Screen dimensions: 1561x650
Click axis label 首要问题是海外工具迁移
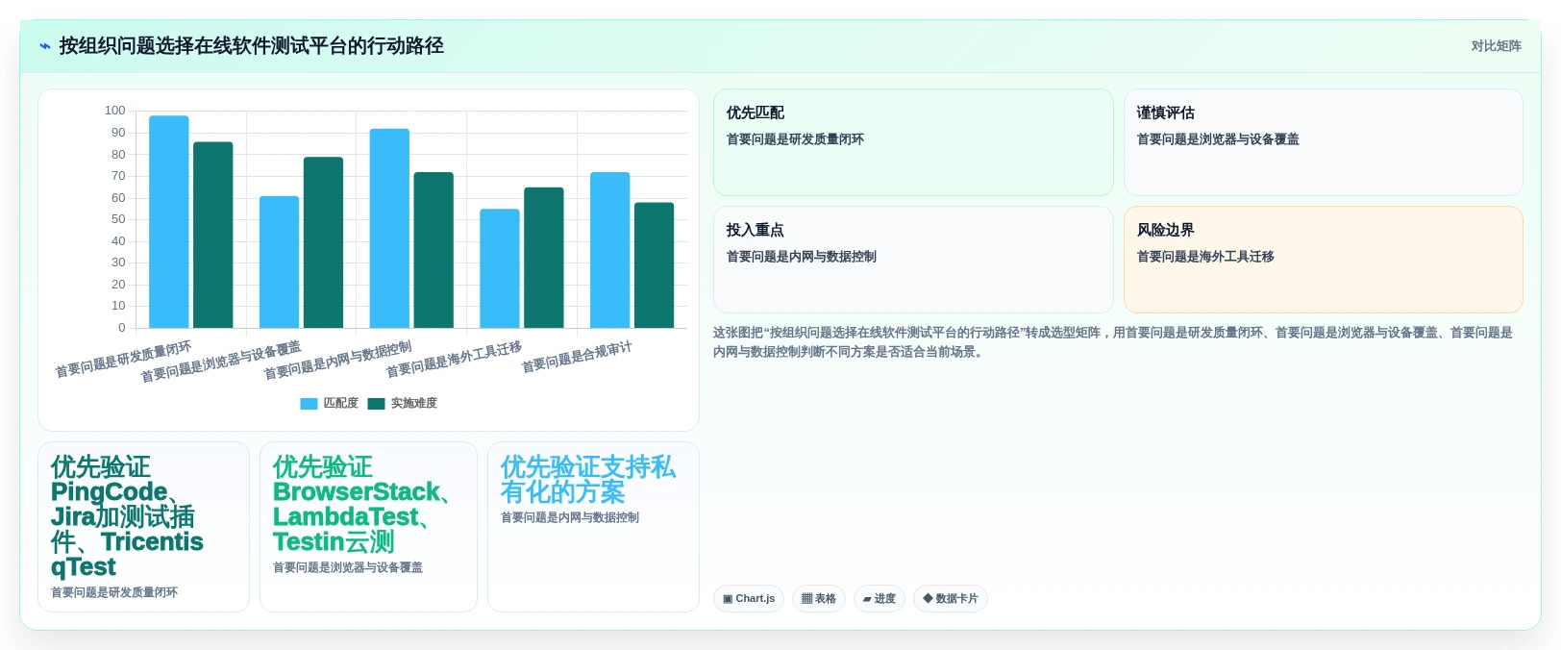point(454,360)
